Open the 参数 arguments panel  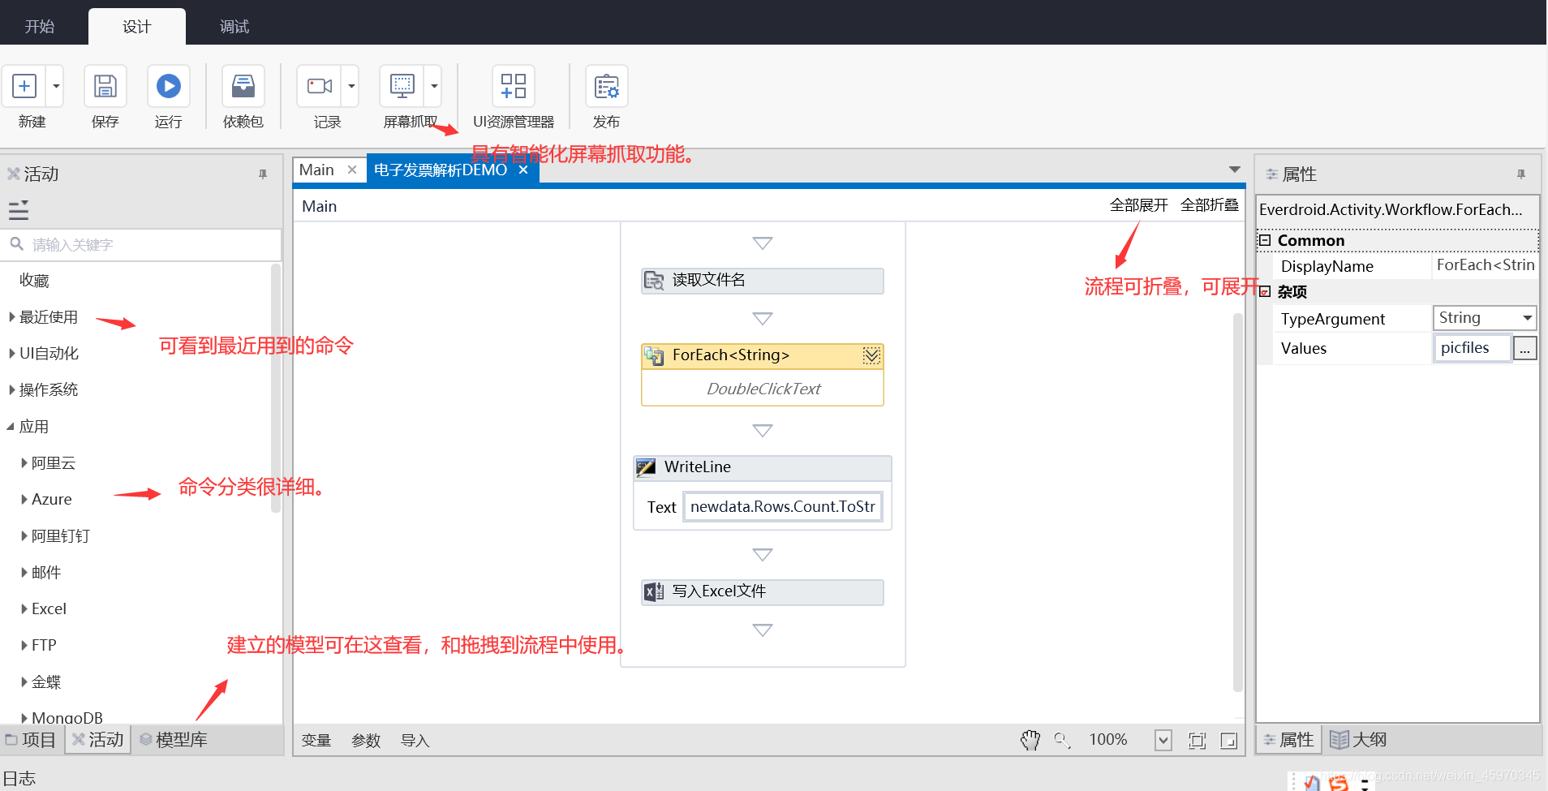pos(366,740)
